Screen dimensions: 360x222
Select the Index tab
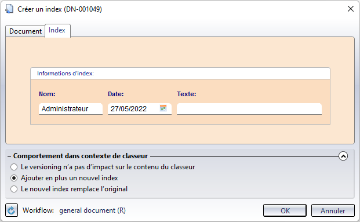(x=57, y=30)
